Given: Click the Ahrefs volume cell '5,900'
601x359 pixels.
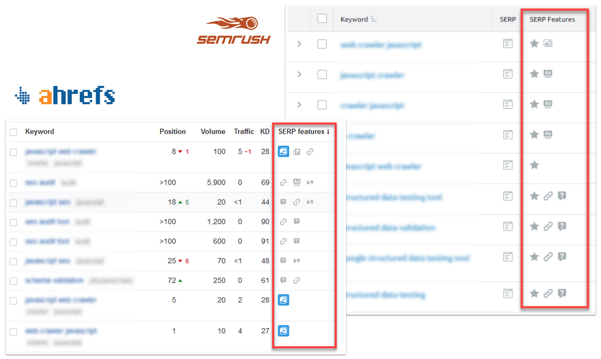Looking at the screenshot, I should [216, 182].
